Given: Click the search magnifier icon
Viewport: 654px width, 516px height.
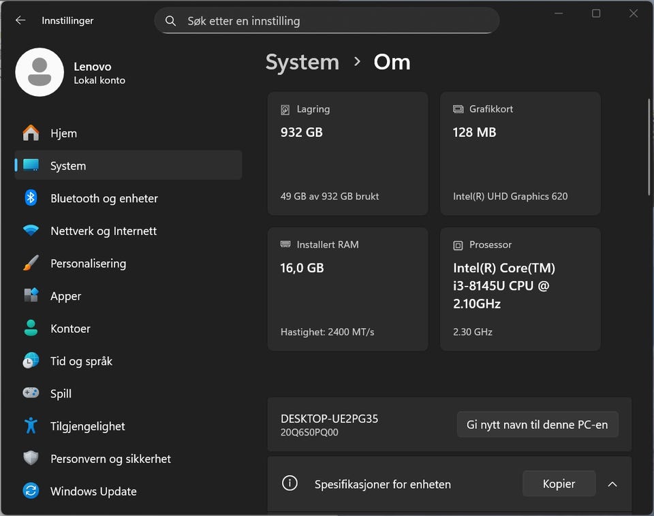Looking at the screenshot, I should click(x=171, y=21).
